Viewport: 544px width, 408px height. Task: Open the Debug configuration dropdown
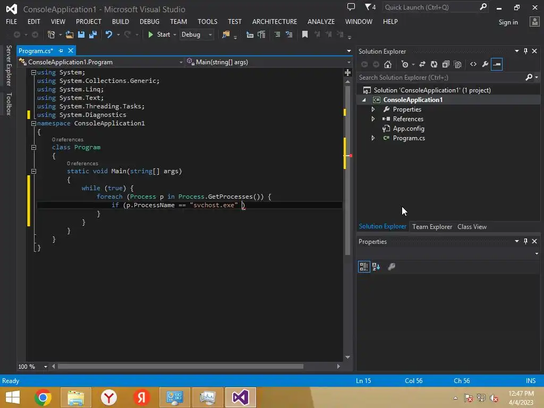(197, 35)
